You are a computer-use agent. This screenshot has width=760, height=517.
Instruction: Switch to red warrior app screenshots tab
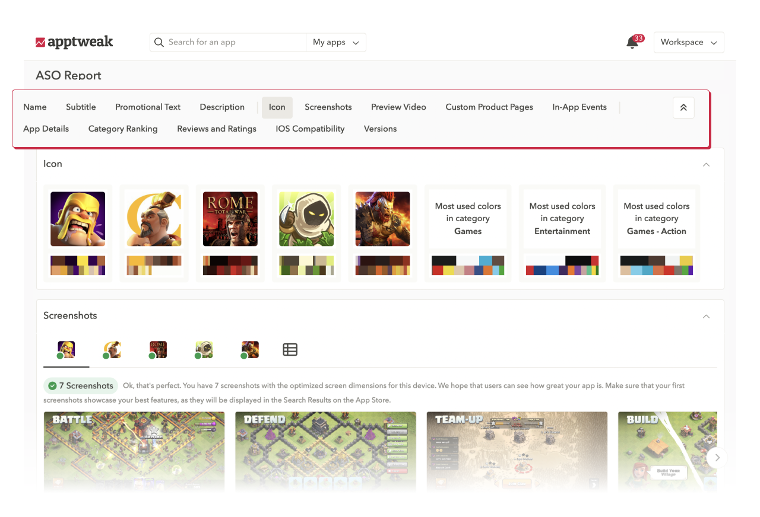(x=250, y=350)
